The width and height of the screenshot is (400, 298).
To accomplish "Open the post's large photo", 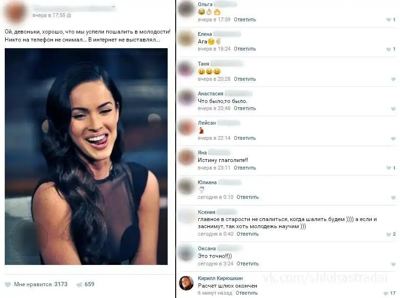I will 86,156.
